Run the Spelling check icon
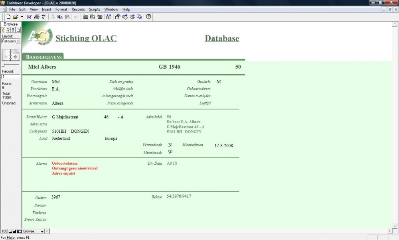The width and height of the screenshot is (399, 240). click(44, 17)
